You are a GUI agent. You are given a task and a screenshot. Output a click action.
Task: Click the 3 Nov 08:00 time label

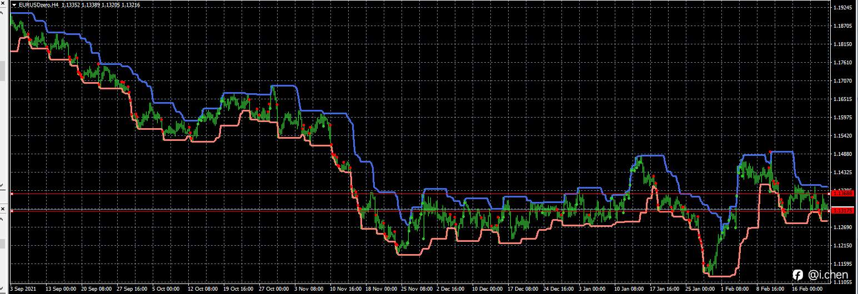coord(309,289)
